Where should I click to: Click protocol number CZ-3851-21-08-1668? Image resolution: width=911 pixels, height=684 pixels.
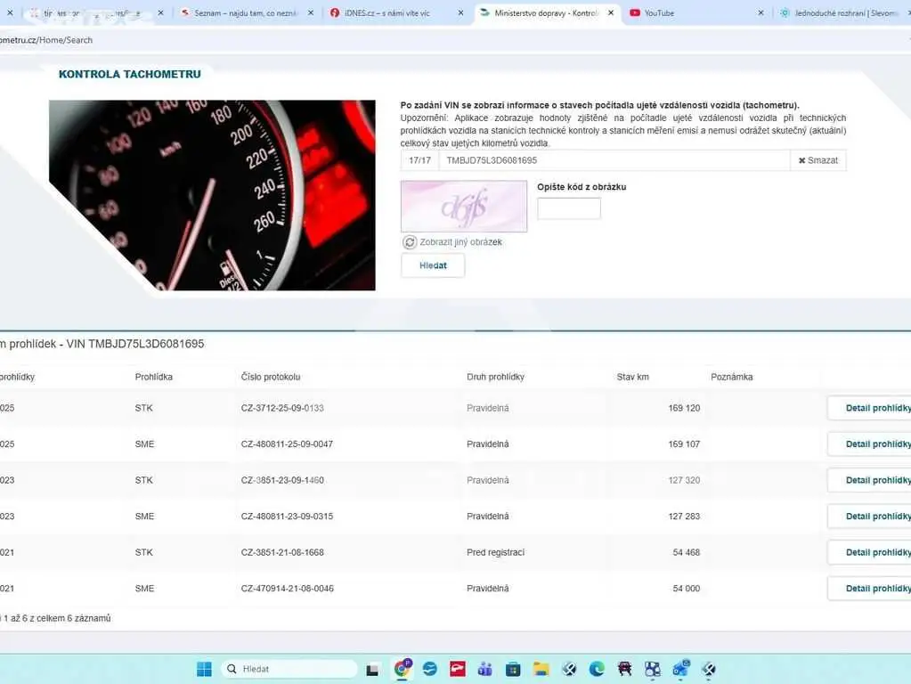pos(282,552)
